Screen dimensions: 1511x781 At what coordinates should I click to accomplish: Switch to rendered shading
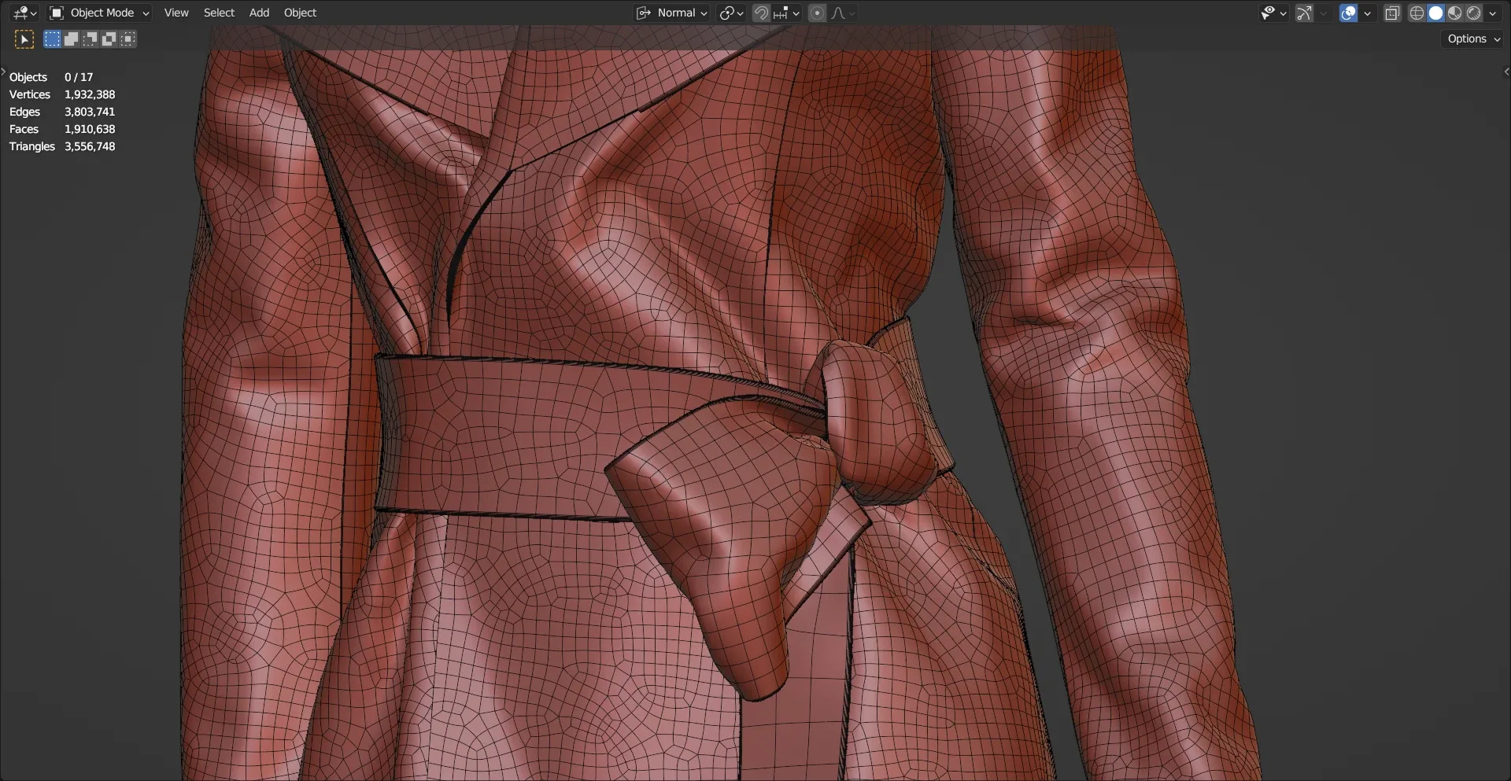pos(1473,13)
